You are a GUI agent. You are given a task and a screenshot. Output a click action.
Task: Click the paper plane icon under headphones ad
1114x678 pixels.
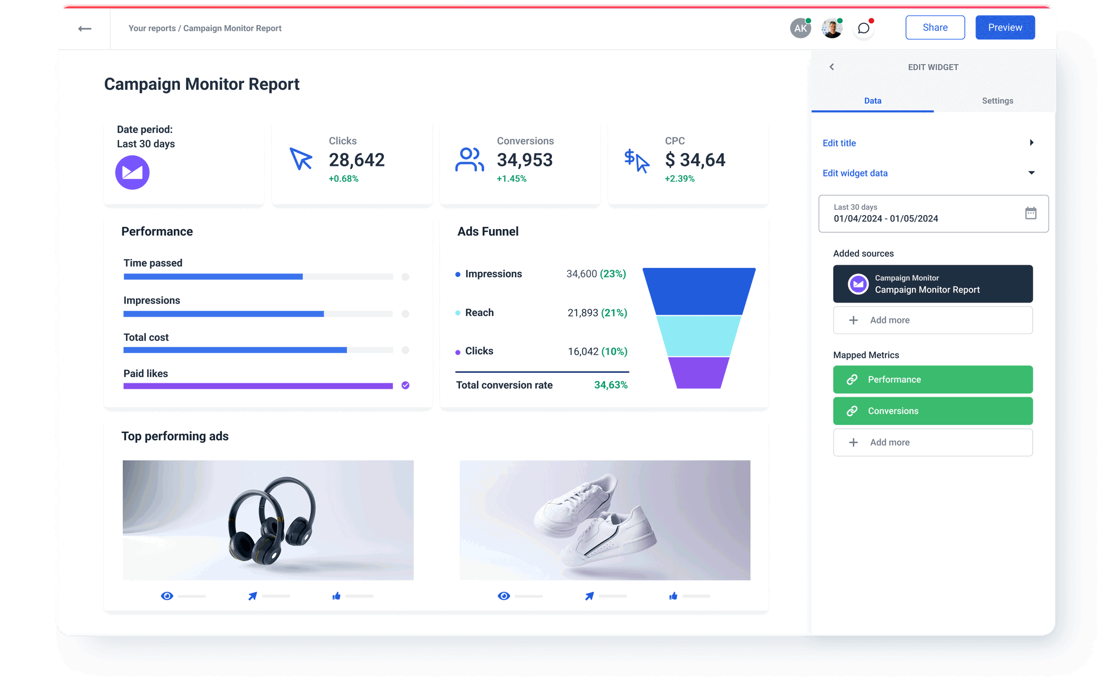[252, 596]
